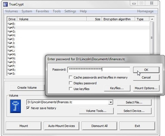This screenshot has height=136, width=165.
Task: Confirm the password with OK
Action: [146, 70]
